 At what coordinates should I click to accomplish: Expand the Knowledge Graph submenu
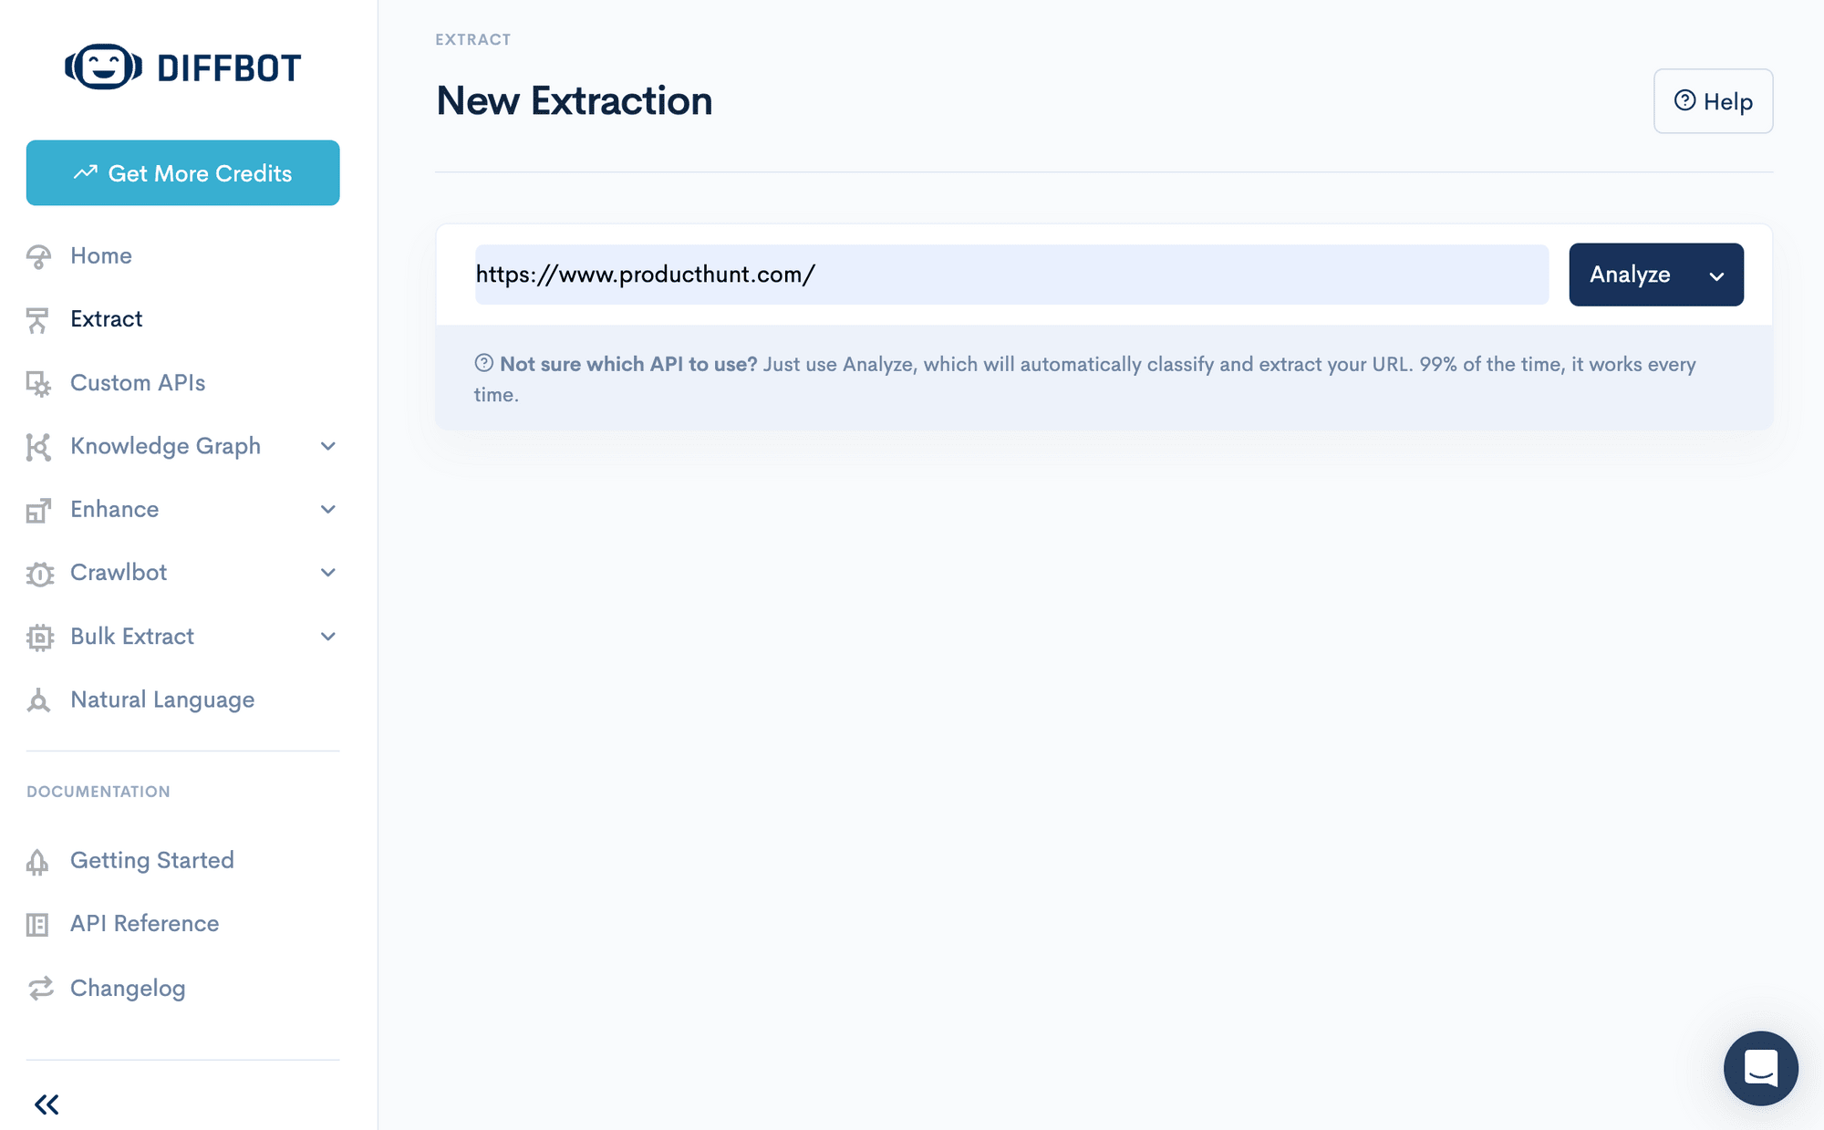(x=328, y=446)
